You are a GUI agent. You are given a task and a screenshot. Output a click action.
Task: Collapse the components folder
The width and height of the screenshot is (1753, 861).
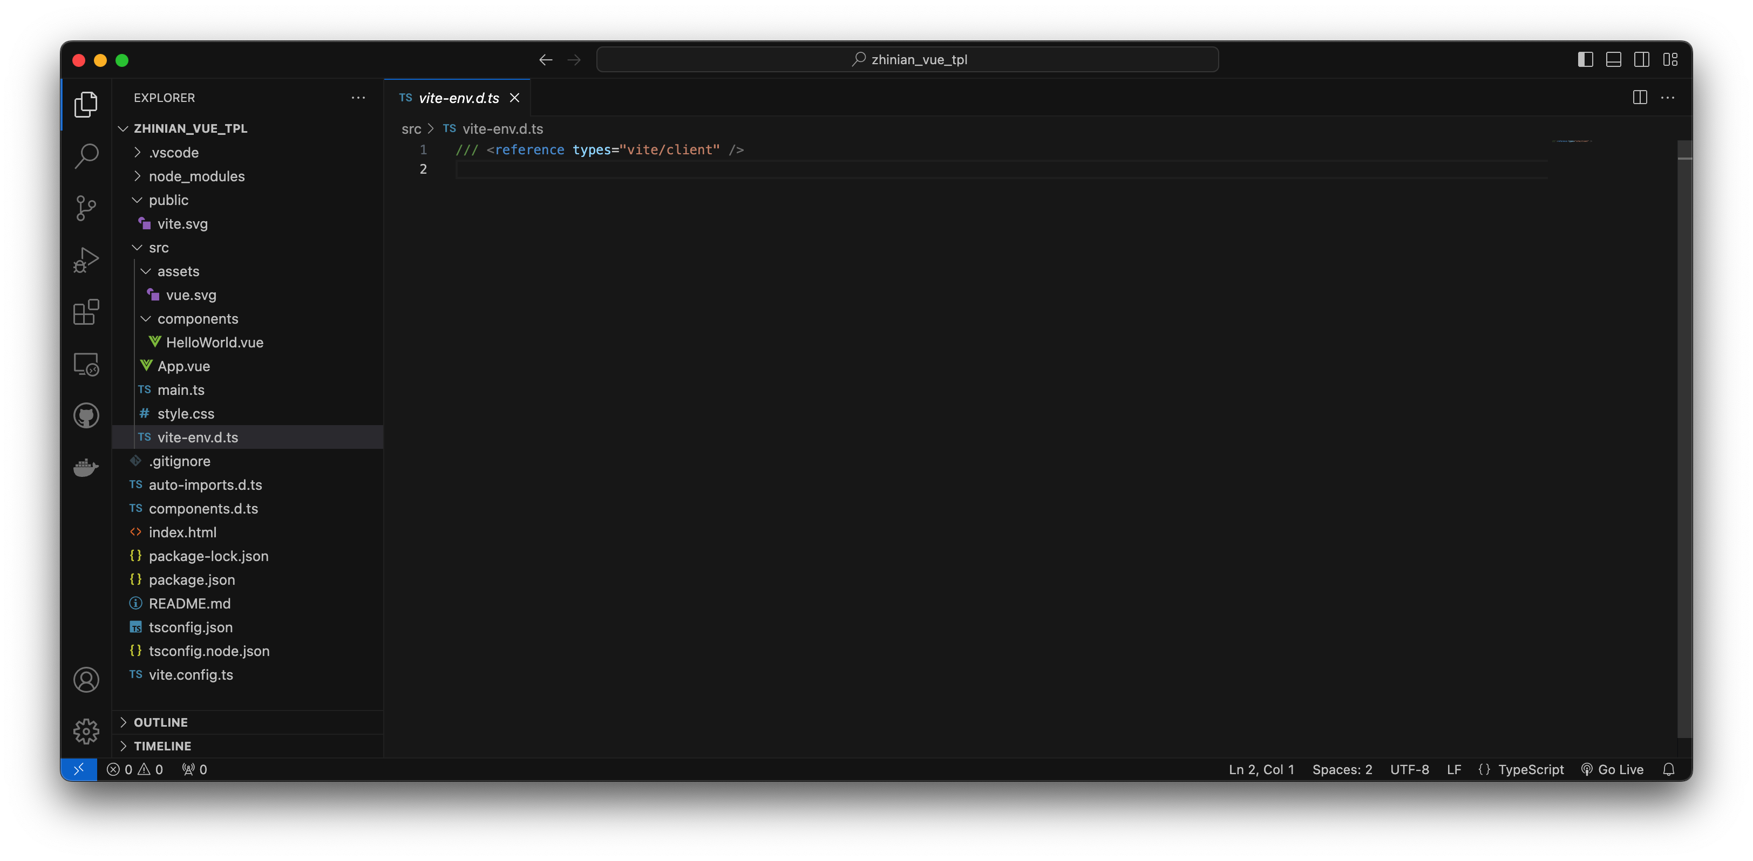248,319
